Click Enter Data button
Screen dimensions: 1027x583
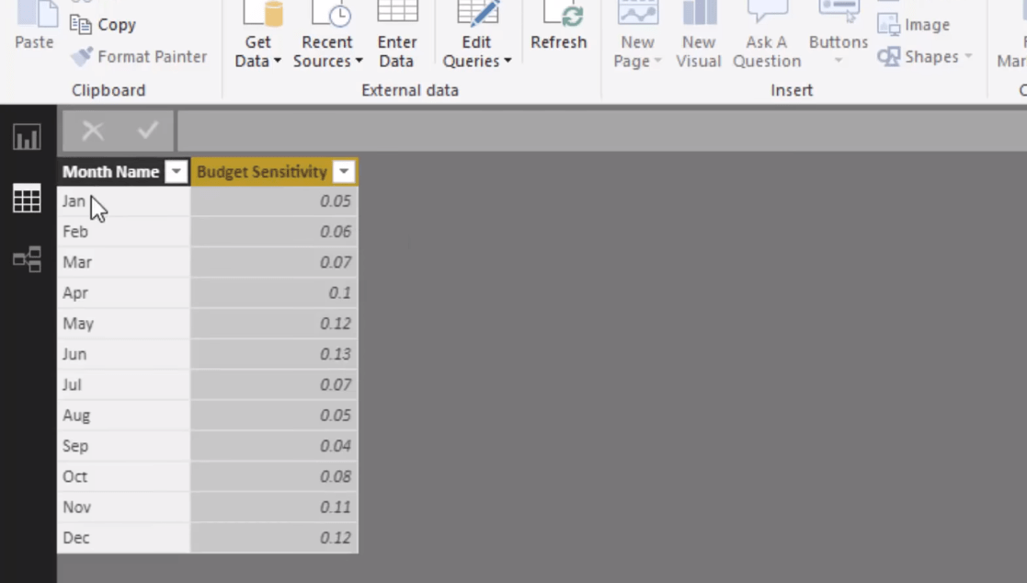point(397,35)
